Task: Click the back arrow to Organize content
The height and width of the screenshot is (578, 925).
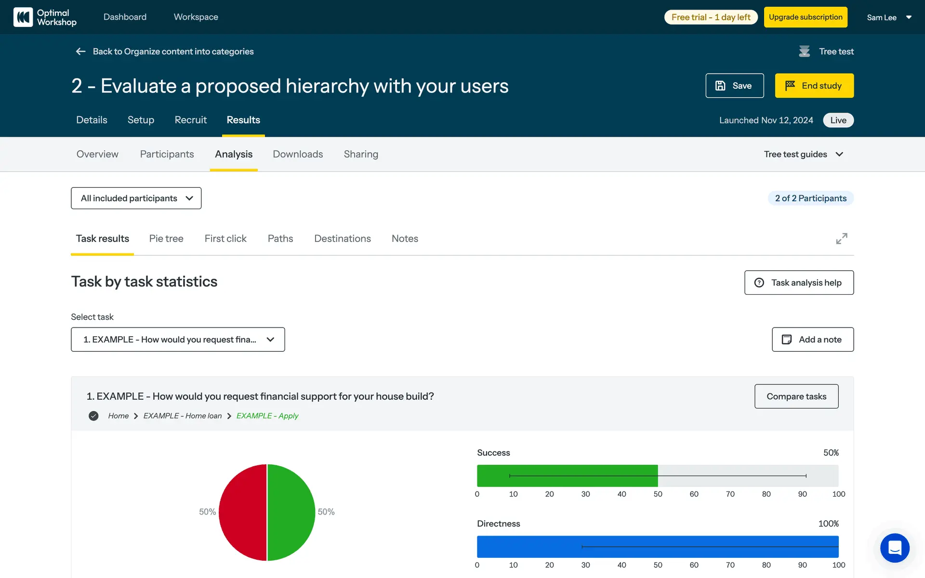Action: [x=80, y=52]
